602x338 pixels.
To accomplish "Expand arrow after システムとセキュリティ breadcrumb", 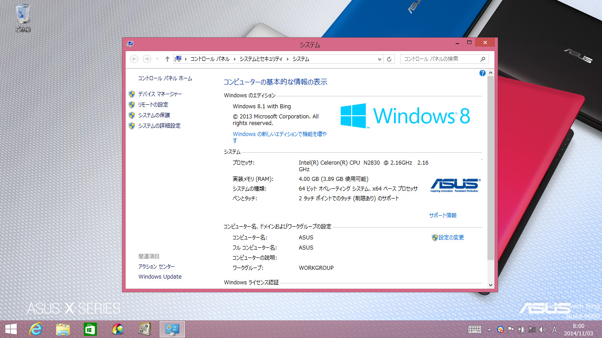I will click(x=287, y=59).
